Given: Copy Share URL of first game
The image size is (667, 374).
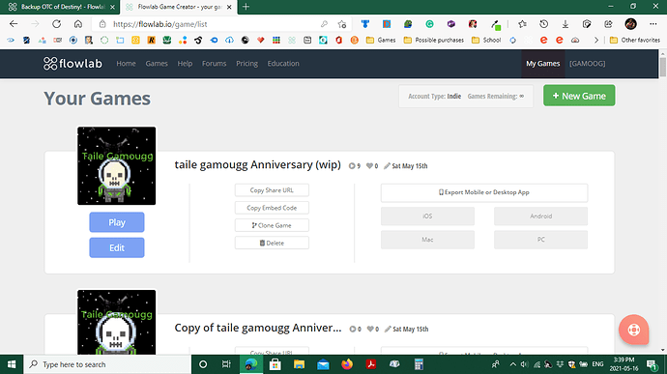Looking at the screenshot, I should click(272, 190).
